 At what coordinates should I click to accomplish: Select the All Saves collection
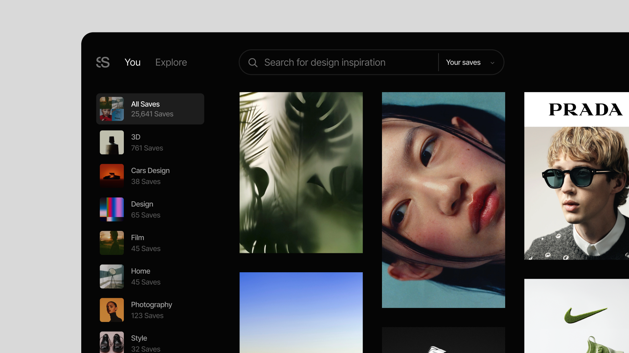[x=150, y=109]
